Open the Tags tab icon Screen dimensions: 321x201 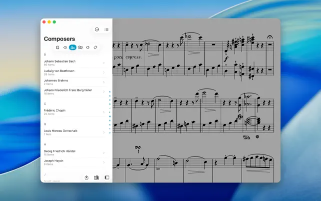coord(95,47)
